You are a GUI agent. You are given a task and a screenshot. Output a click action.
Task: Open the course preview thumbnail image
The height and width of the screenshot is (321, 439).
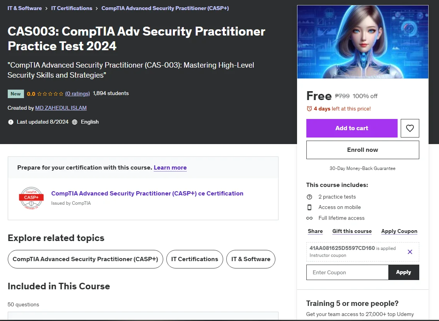coord(362,42)
